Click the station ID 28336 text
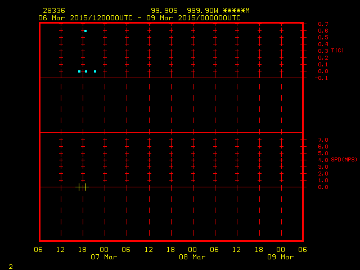 tap(54, 11)
